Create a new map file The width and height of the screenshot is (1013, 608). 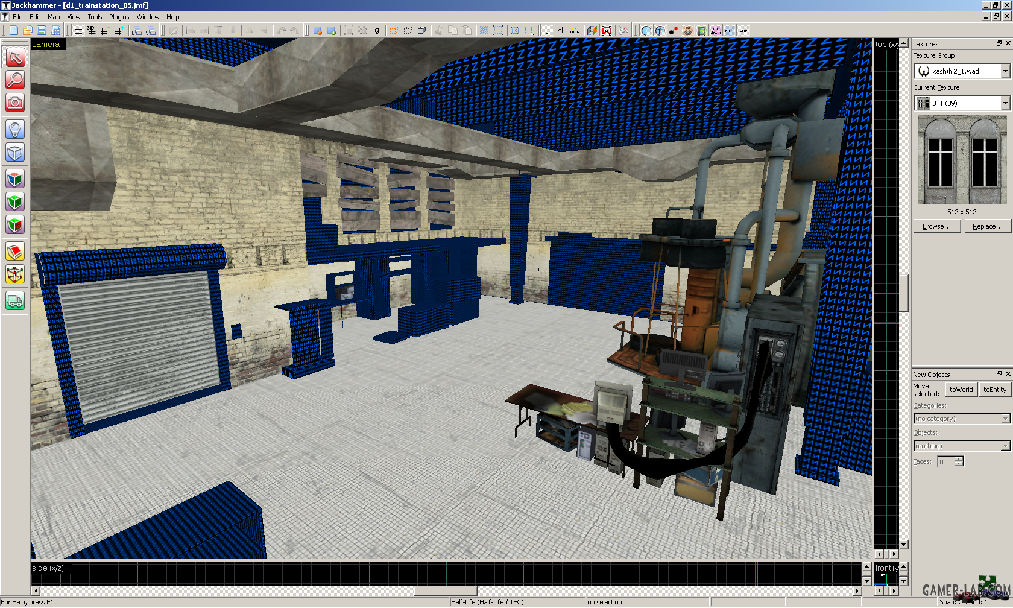pos(13,30)
